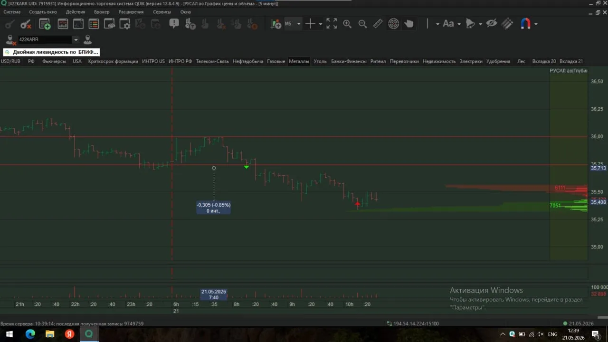Switch to the Недвижимость tab
Viewport: 608px width, 342px height.
tap(439, 61)
